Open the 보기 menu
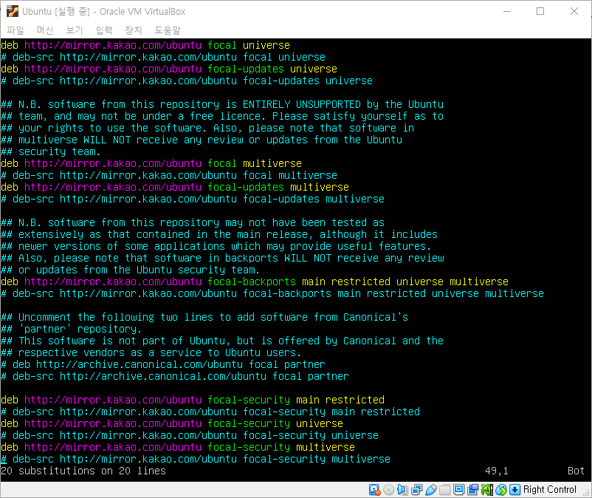This screenshot has width=592, height=498. tap(75, 30)
